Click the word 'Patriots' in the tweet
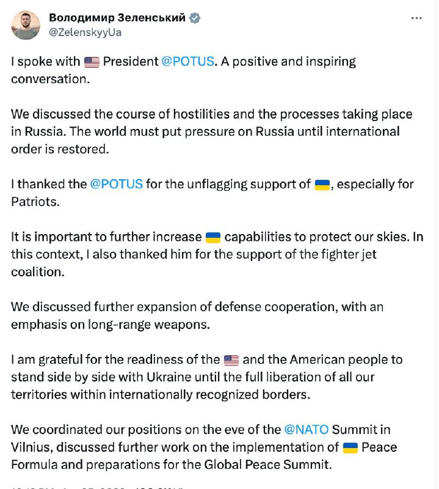439x489 pixels. 35,202
